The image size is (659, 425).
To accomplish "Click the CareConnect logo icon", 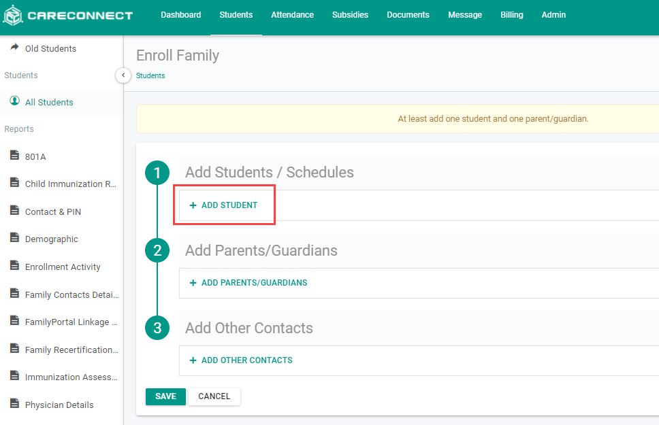I will point(12,15).
